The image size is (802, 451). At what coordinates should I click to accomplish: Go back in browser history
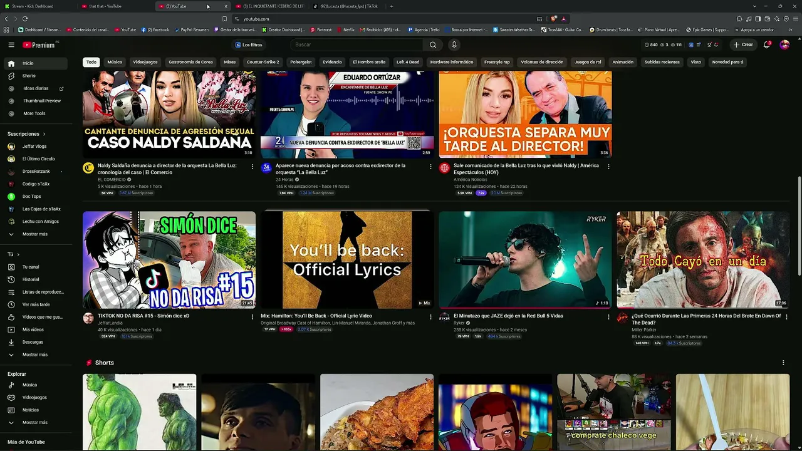[x=6, y=19]
